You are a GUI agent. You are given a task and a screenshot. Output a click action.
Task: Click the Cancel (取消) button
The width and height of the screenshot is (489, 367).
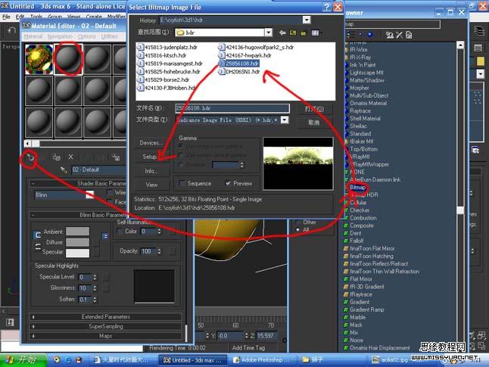pyautogui.click(x=314, y=123)
